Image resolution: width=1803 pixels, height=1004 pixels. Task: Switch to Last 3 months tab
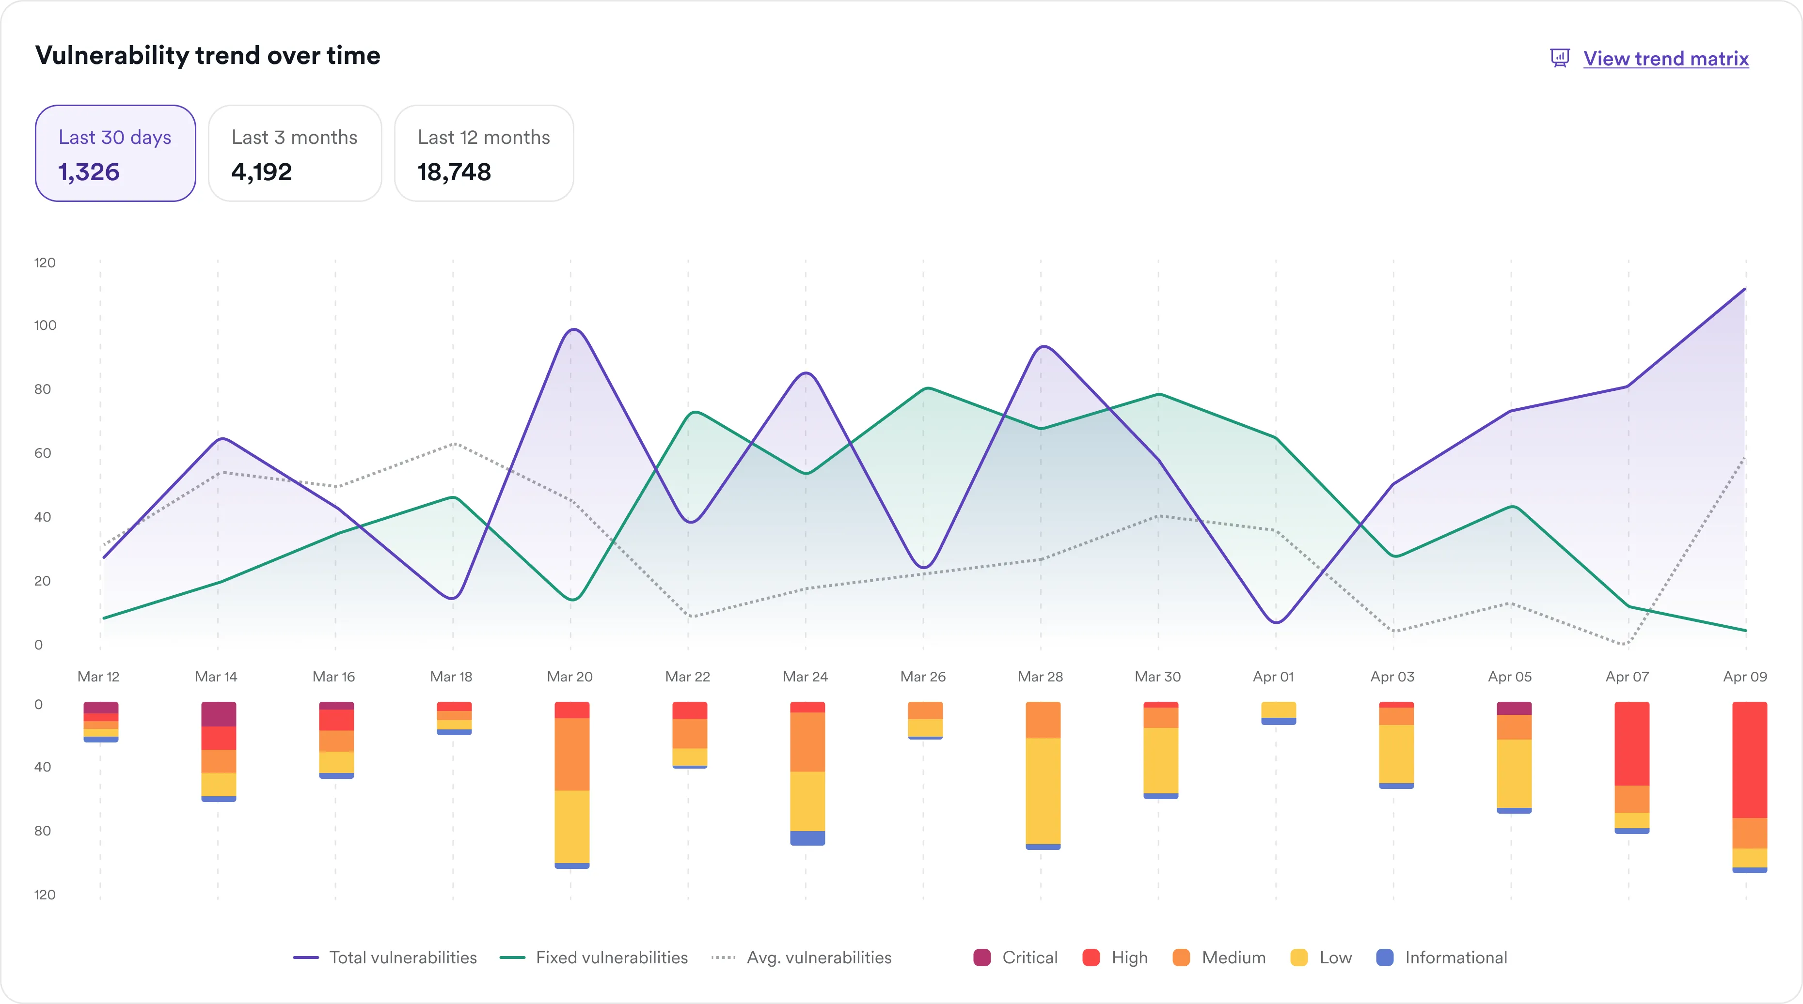295,153
